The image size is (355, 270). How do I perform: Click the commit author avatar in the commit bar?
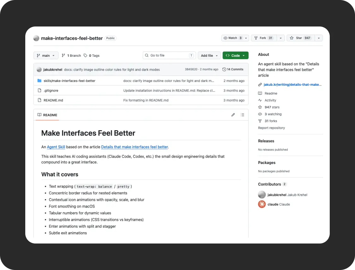click(39, 69)
